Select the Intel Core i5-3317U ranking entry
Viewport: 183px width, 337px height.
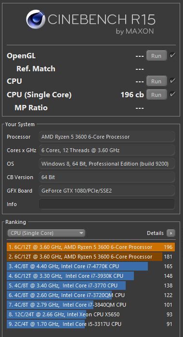click(x=91, y=324)
